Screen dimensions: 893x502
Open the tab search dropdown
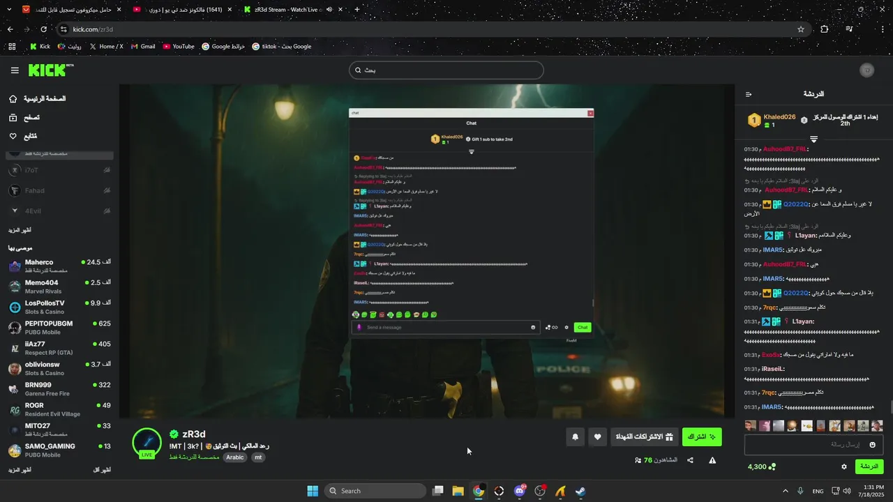tap(9, 10)
